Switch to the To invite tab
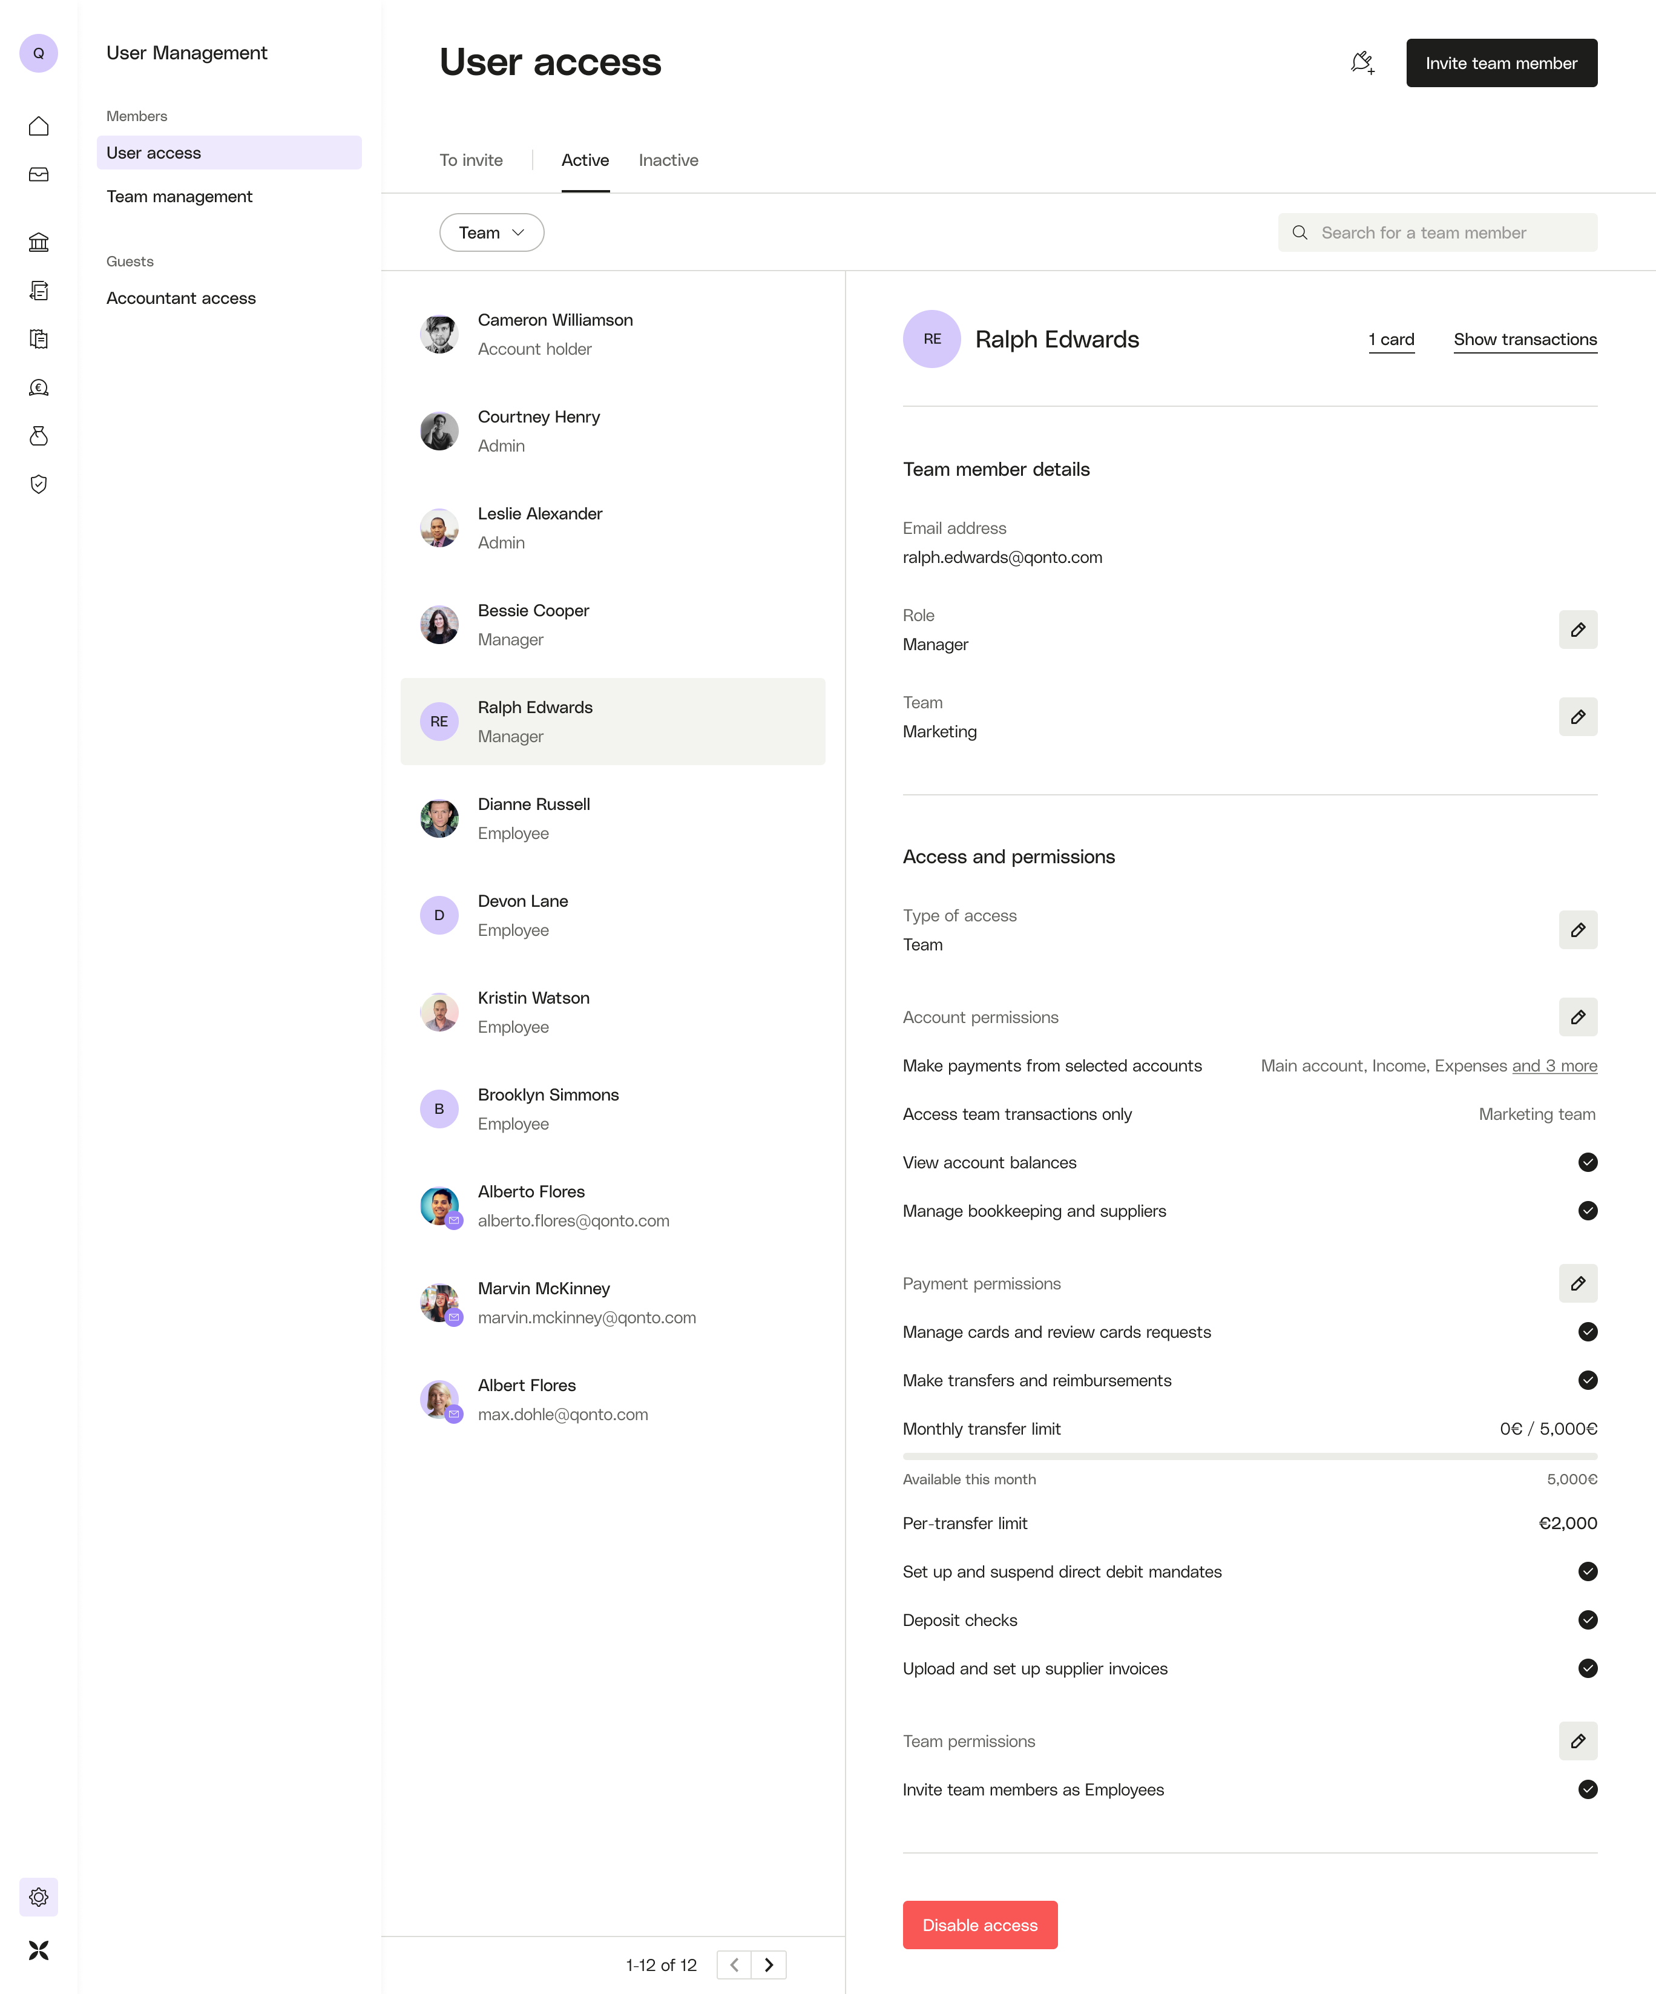 tap(471, 160)
